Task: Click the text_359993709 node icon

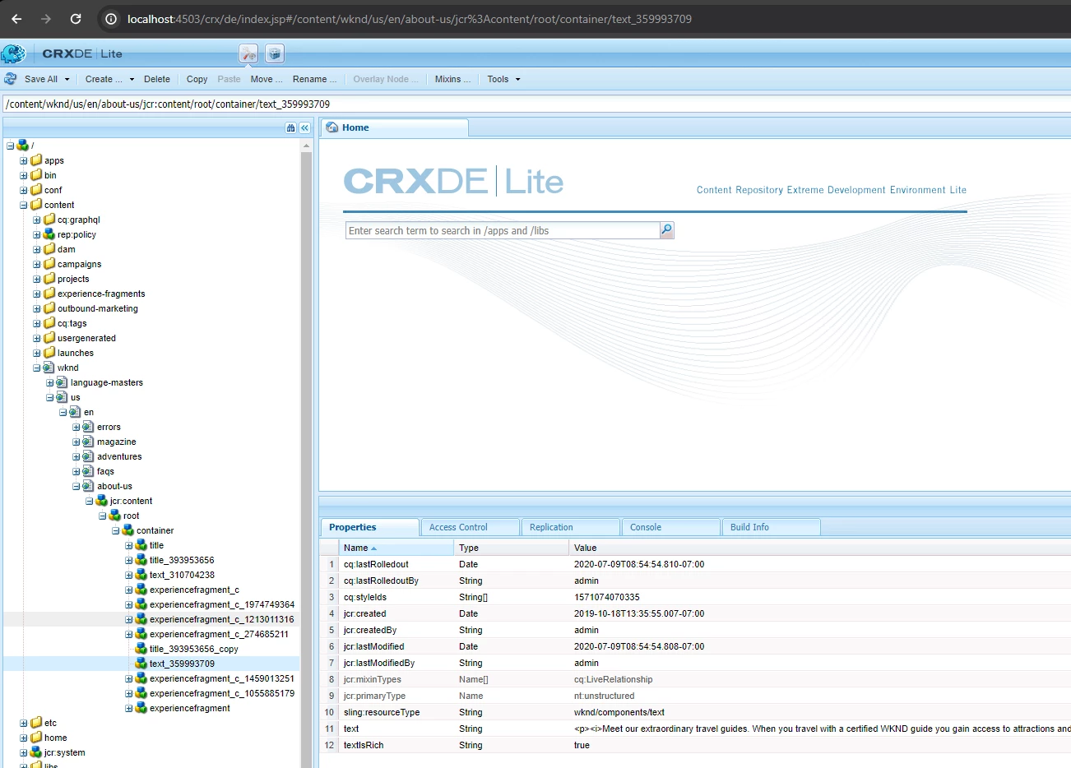Action: [x=141, y=664]
